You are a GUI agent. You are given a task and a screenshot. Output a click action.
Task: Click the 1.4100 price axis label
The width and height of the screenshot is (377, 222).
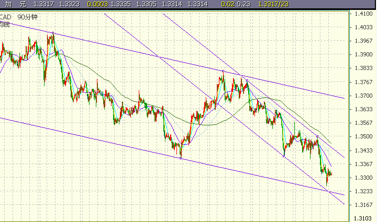(x=363, y=14)
